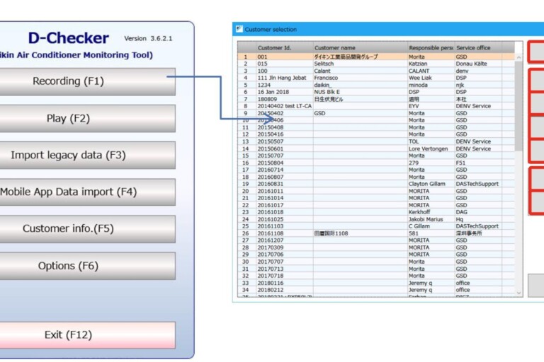Select customer Id 180809
Image resolution: width=544 pixels, height=362 pixels.
coord(376,99)
